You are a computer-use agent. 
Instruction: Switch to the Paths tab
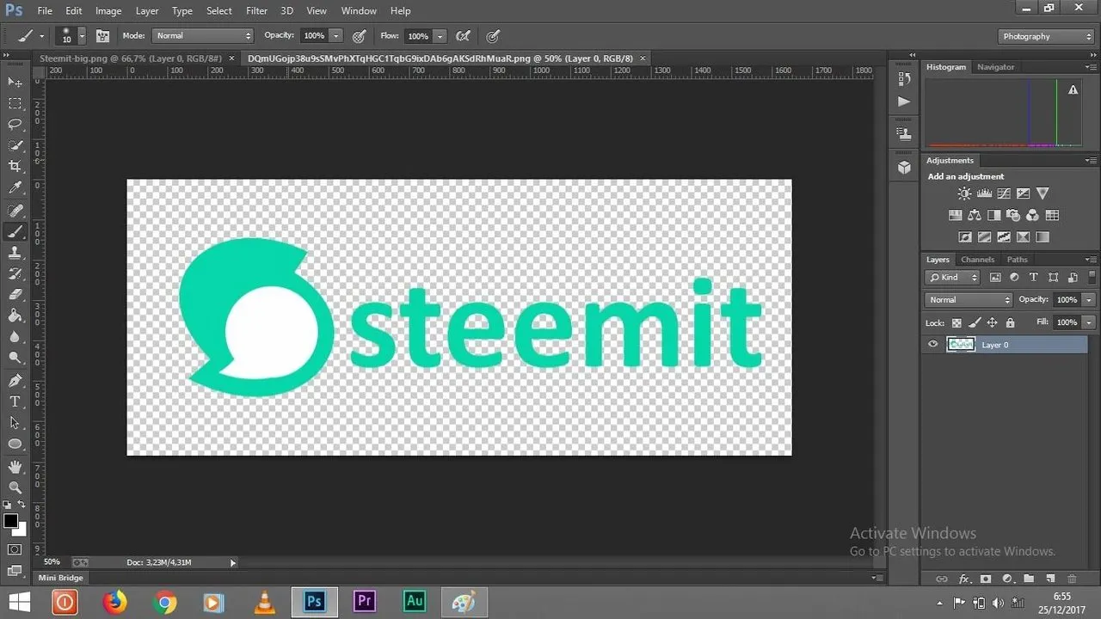point(1018,260)
